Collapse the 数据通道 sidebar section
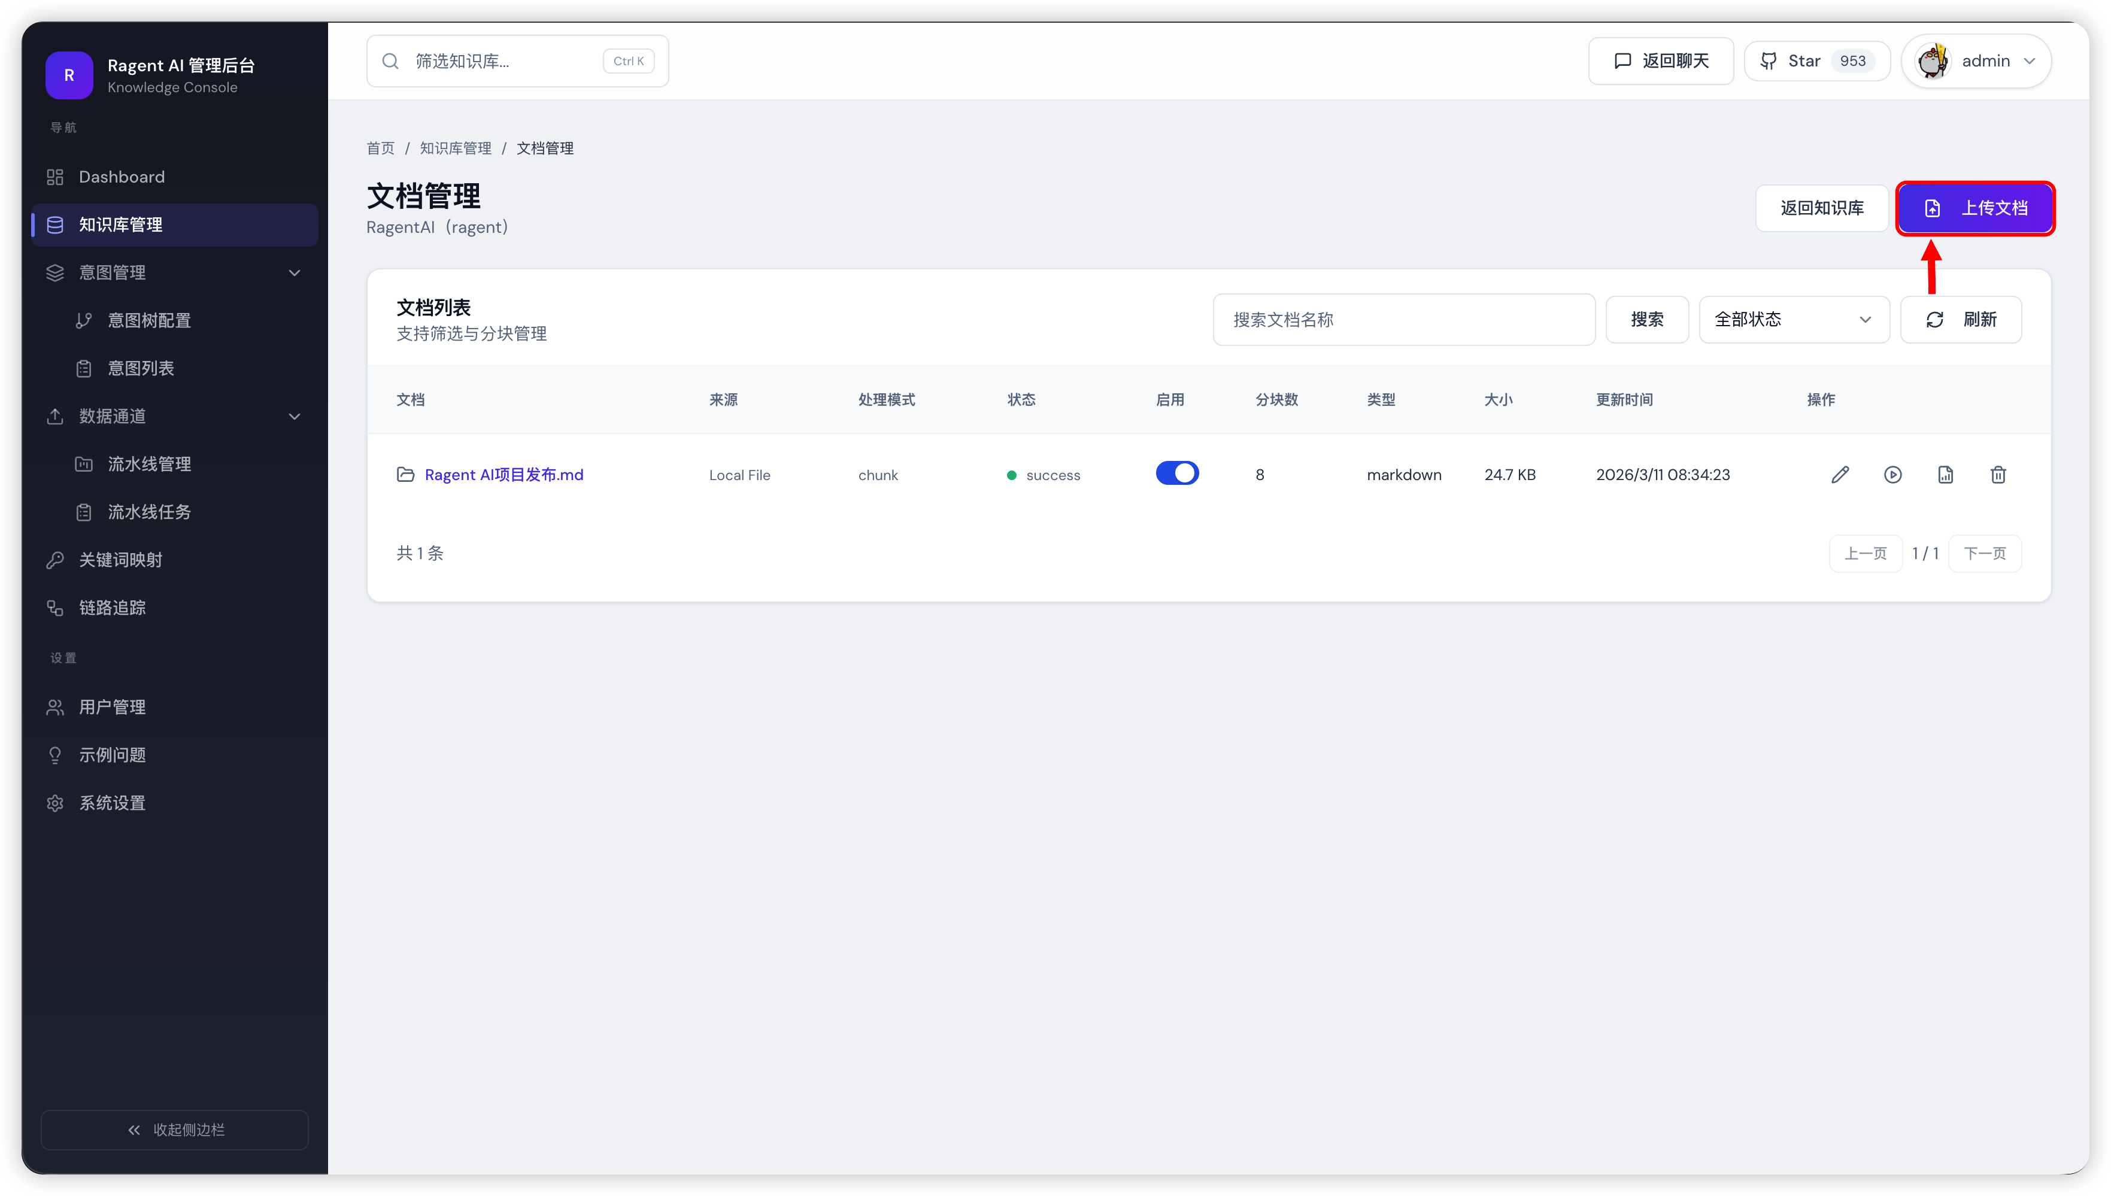Viewport: 2111px width, 1196px height. [294, 417]
